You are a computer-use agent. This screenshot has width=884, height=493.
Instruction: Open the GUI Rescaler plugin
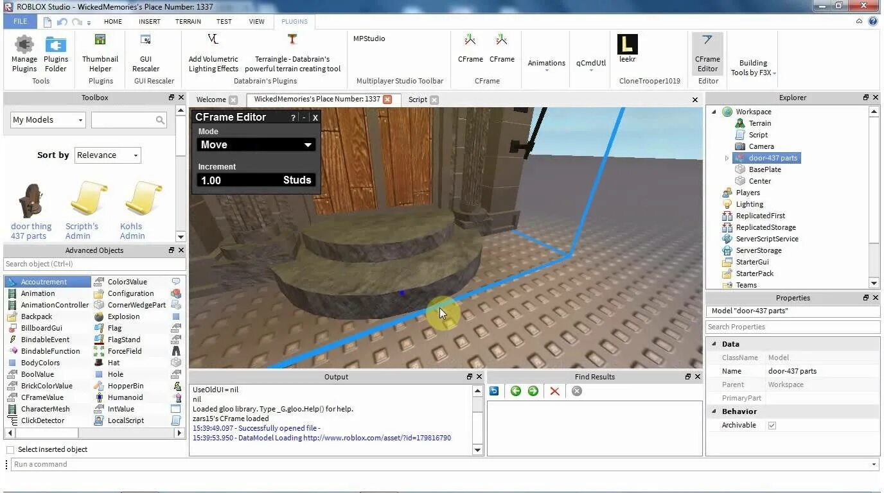(146, 54)
